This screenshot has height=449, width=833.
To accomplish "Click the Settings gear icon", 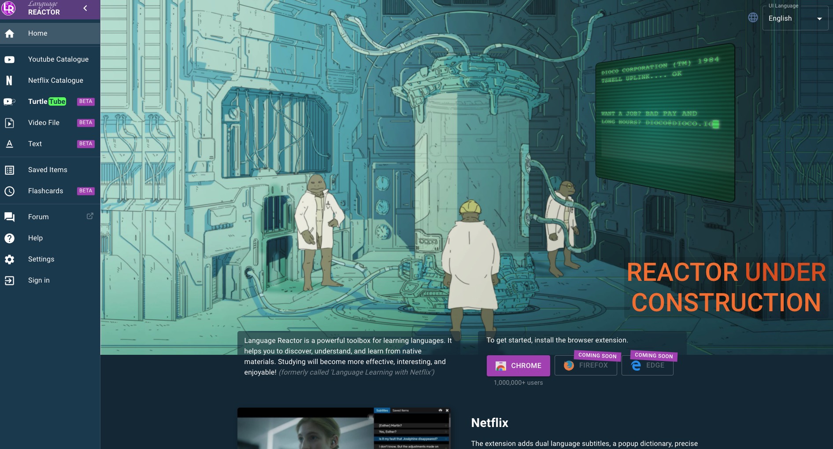I will click(9, 259).
